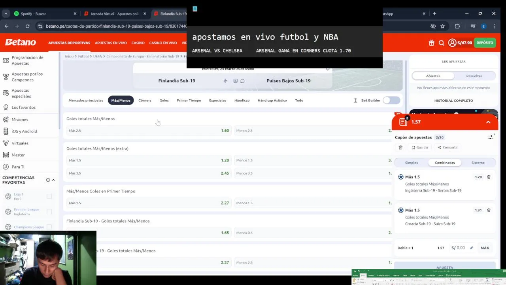Click Compartir in the bet slip
506x285 pixels.
coord(447,147)
